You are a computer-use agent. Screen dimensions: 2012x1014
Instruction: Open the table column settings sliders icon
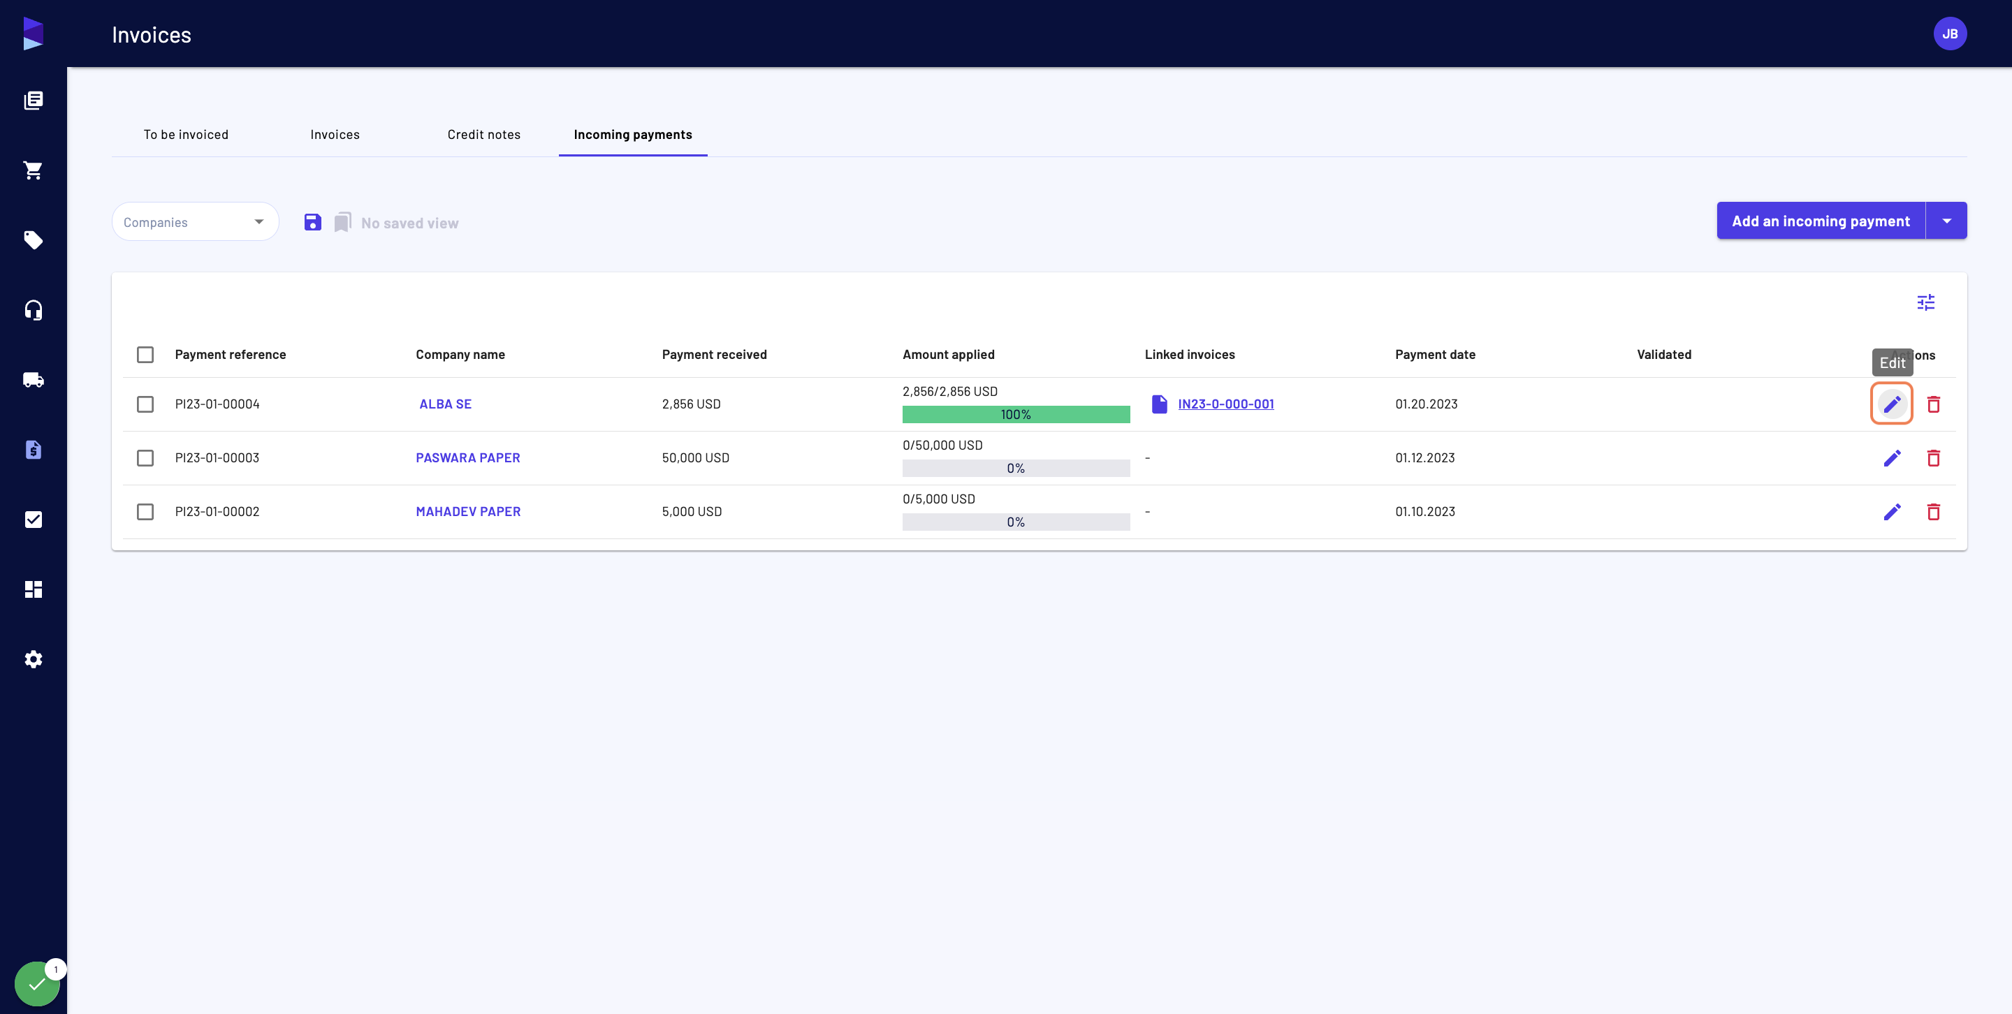click(x=1926, y=302)
